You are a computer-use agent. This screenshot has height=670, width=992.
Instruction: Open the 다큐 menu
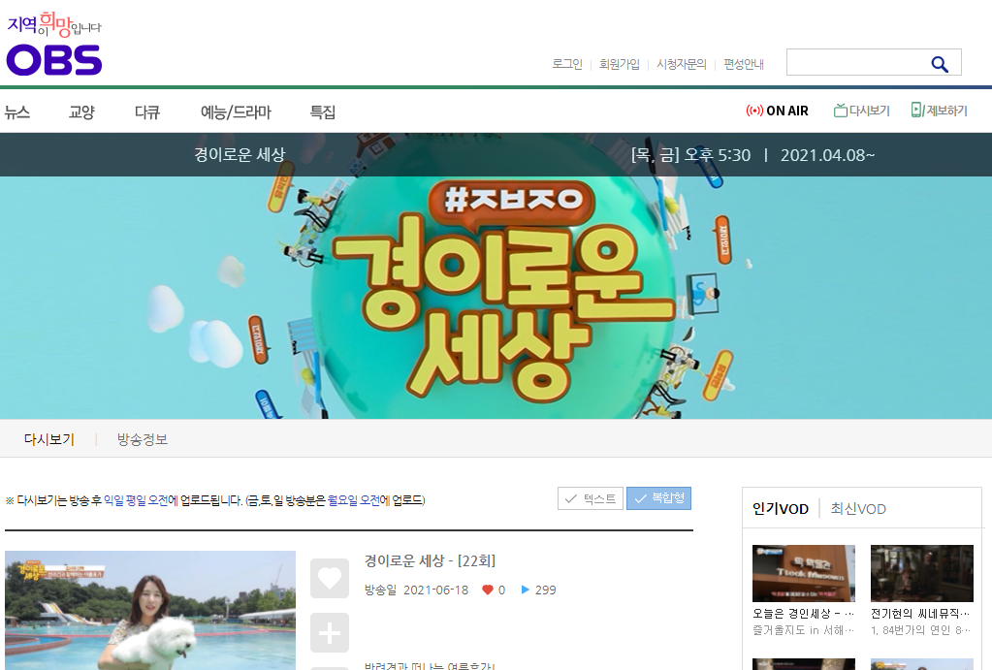(147, 112)
